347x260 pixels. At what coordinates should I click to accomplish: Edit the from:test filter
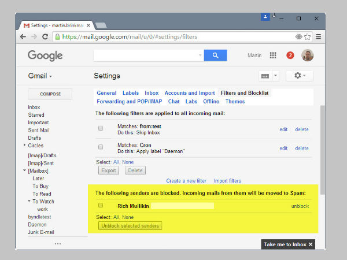click(x=283, y=129)
